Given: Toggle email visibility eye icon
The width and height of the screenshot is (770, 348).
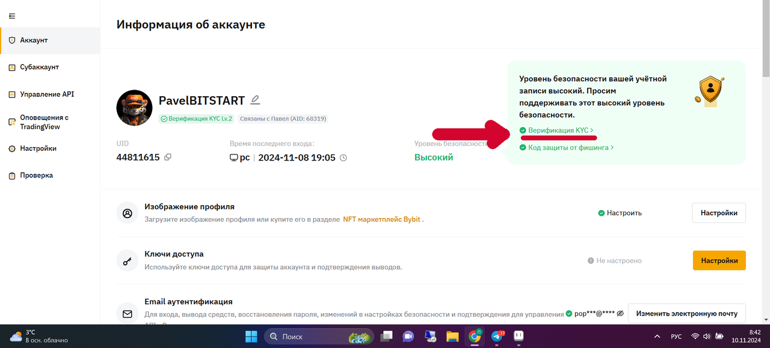Looking at the screenshot, I should coord(620,314).
